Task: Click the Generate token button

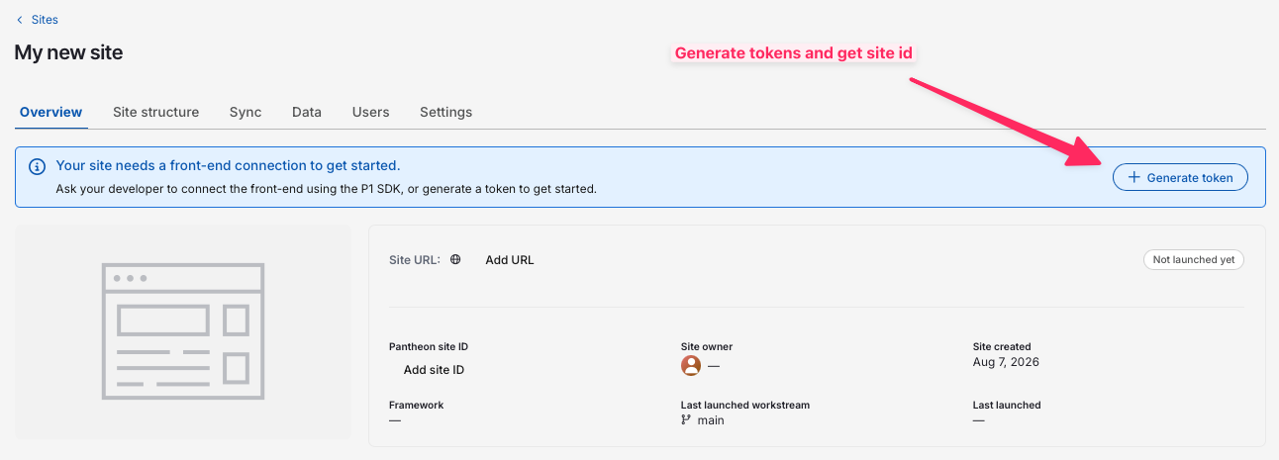Action: coord(1180,177)
